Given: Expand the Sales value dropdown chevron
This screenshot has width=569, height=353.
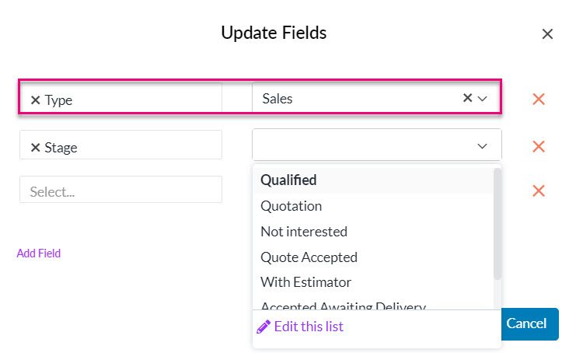Looking at the screenshot, I should pos(482,98).
